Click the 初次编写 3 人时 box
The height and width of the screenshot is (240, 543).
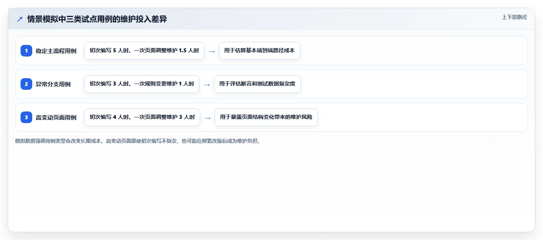pyautogui.click(x=142, y=84)
